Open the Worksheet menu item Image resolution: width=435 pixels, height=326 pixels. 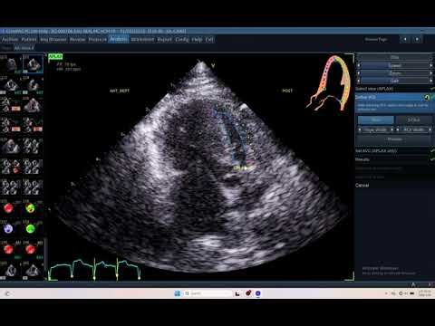pyautogui.click(x=142, y=40)
